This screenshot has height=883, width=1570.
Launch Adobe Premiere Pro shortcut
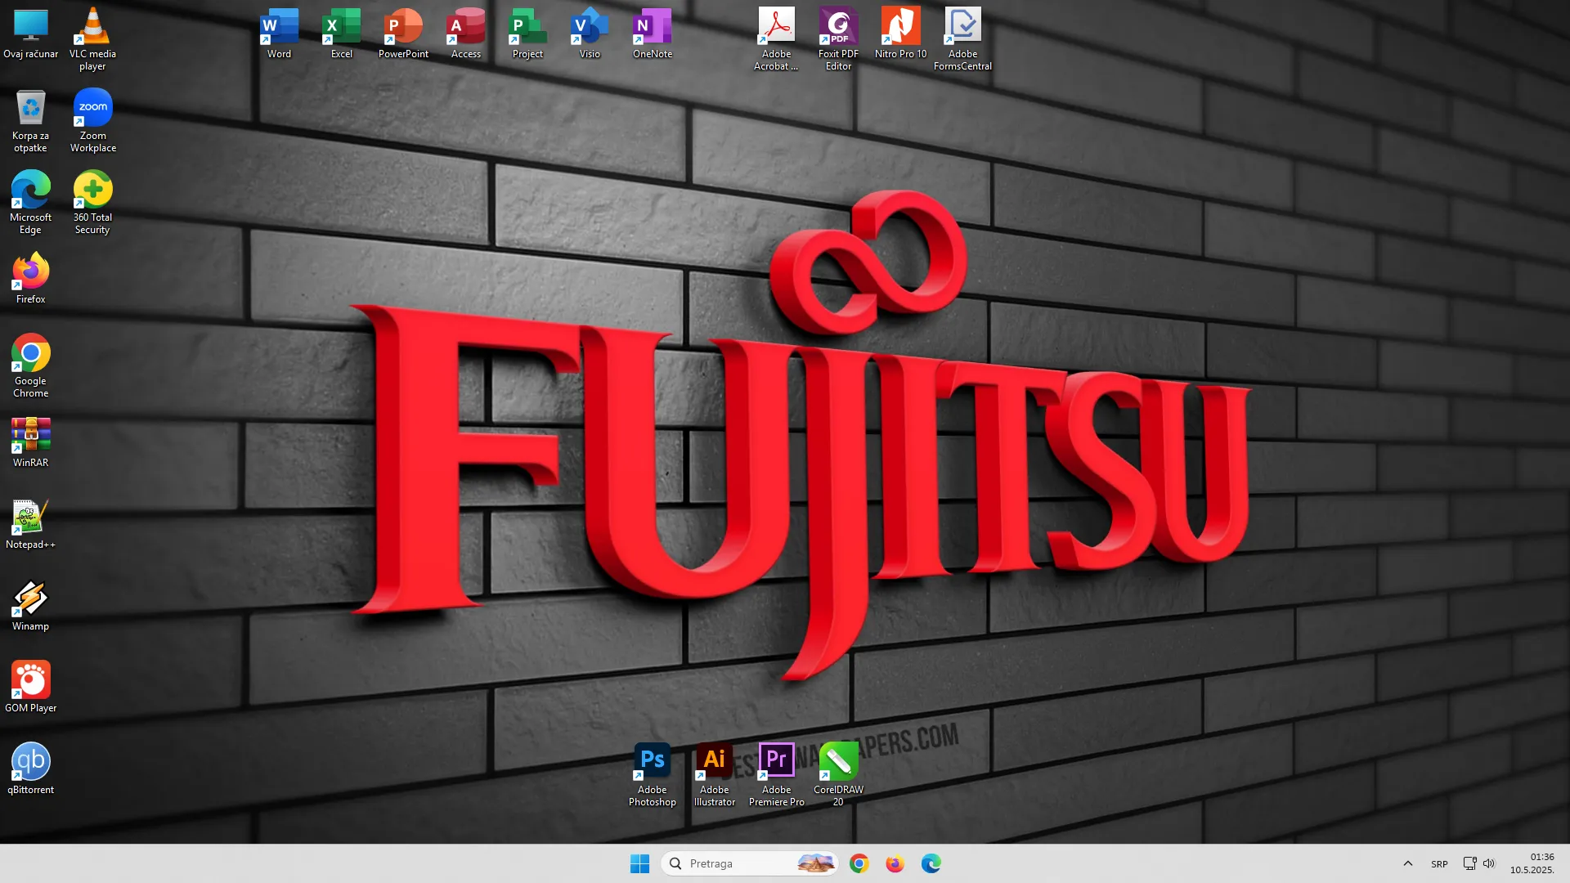(x=776, y=774)
